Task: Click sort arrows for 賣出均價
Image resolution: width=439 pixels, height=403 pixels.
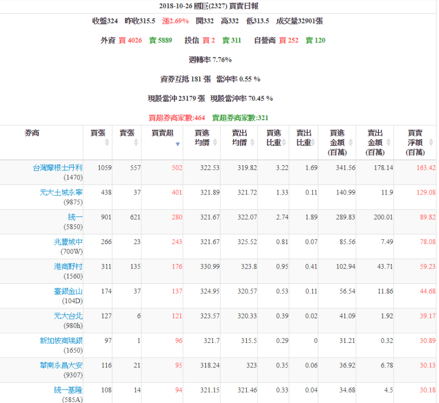Action: (251, 142)
